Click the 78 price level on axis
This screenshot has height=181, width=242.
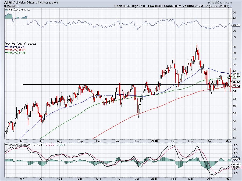pyautogui.click(x=234, y=47)
